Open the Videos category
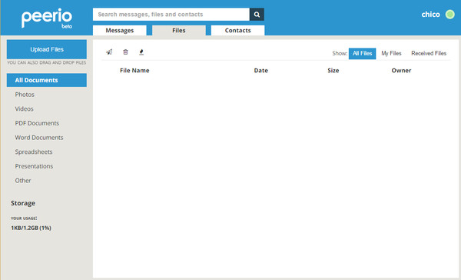This screenshot has height=280, width=461. pyautogui.click(x=24, y=109)
